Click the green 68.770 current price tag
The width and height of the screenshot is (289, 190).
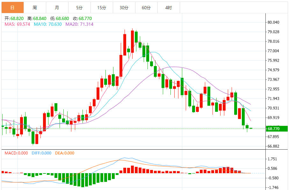click(277, 129)
